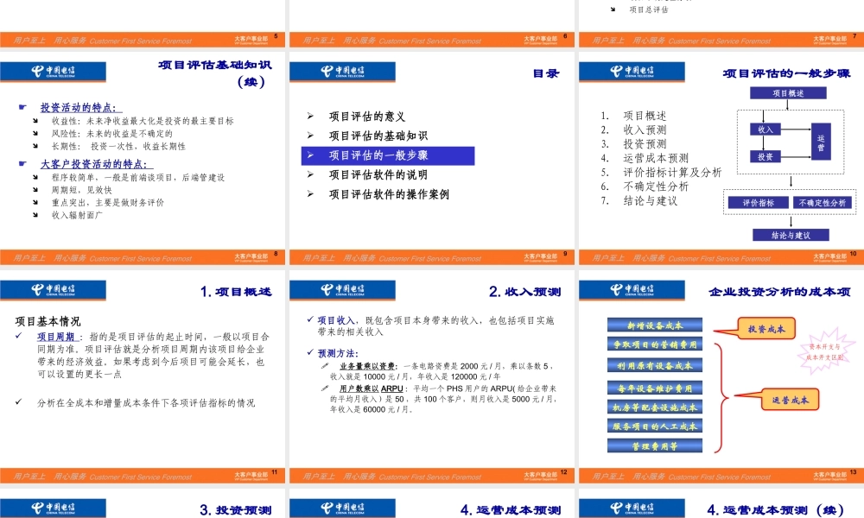Select 项目评估的意义 in the 目录 list
The width and height of the screenshot is (864, 518).
367,117
